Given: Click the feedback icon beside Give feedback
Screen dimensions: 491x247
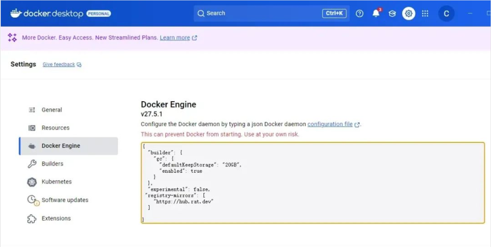Looking at the screenshot, I should (x=79, y=65).
